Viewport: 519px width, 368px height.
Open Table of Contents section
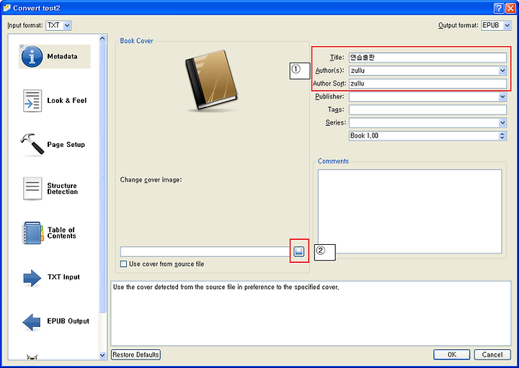[x=50, y=233]
